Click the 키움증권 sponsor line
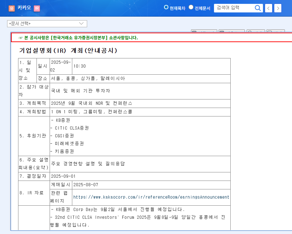The width and height of the screenshot is (292, 234). [62, 152]
